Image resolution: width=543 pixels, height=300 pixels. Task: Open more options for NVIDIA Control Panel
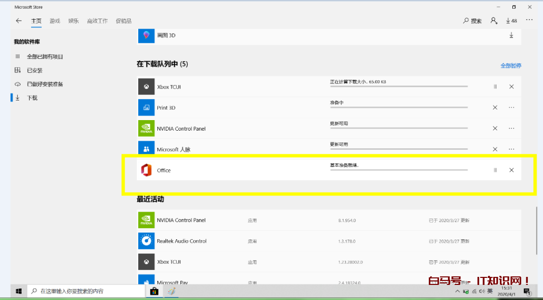tap(511, 129)
